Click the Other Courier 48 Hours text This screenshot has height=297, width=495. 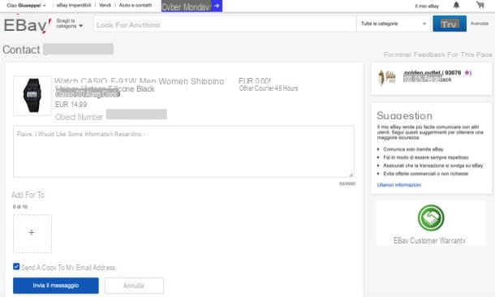coord(269,88)
